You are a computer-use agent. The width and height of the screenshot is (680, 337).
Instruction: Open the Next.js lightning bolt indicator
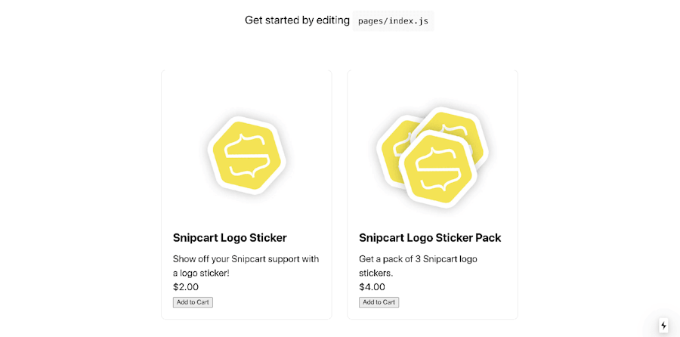(x=663, y=326)
